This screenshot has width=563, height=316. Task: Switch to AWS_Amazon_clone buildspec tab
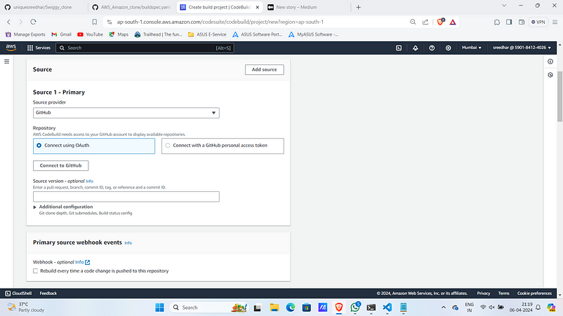131,7
